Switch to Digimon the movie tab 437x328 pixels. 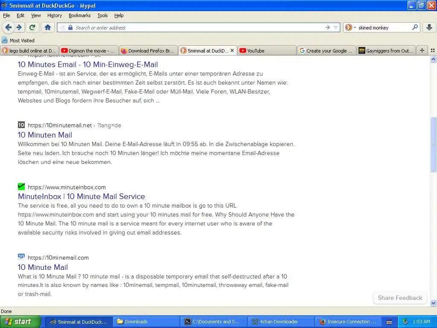[89, 50]
